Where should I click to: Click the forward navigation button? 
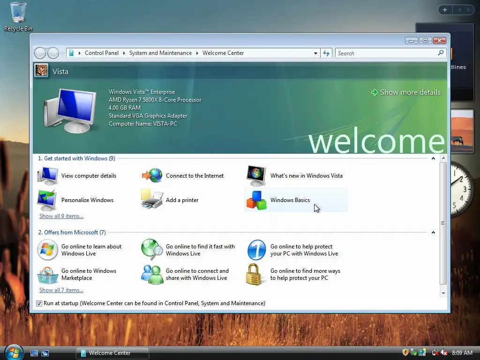click(53, 53)
